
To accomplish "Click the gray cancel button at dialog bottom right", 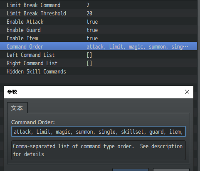I will 171,170.
